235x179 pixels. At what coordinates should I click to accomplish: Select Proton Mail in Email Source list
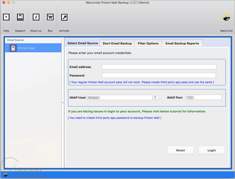pos(33,48)
